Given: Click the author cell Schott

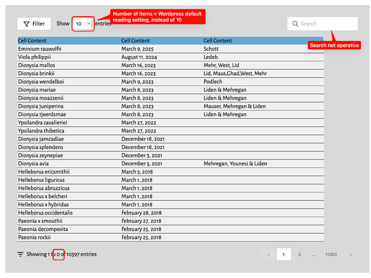Looking at the screenshot, I should point(211,49).
